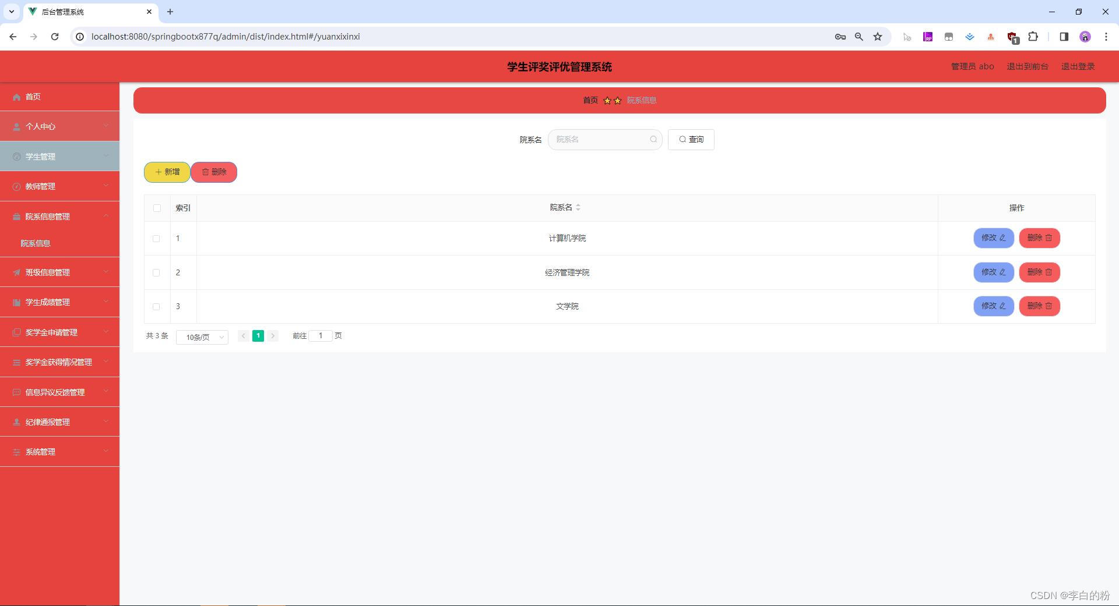Click the previous page arrow in pagination

coord(244,336)
